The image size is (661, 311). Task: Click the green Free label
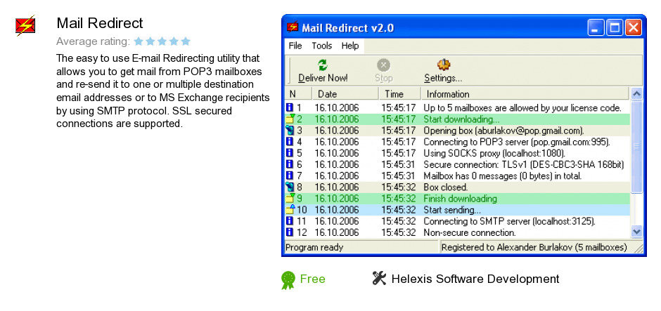click(x=312, y=279)
